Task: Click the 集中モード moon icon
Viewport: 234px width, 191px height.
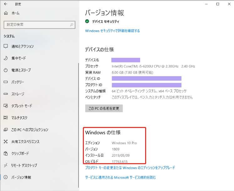Action: tap(6, 58)
